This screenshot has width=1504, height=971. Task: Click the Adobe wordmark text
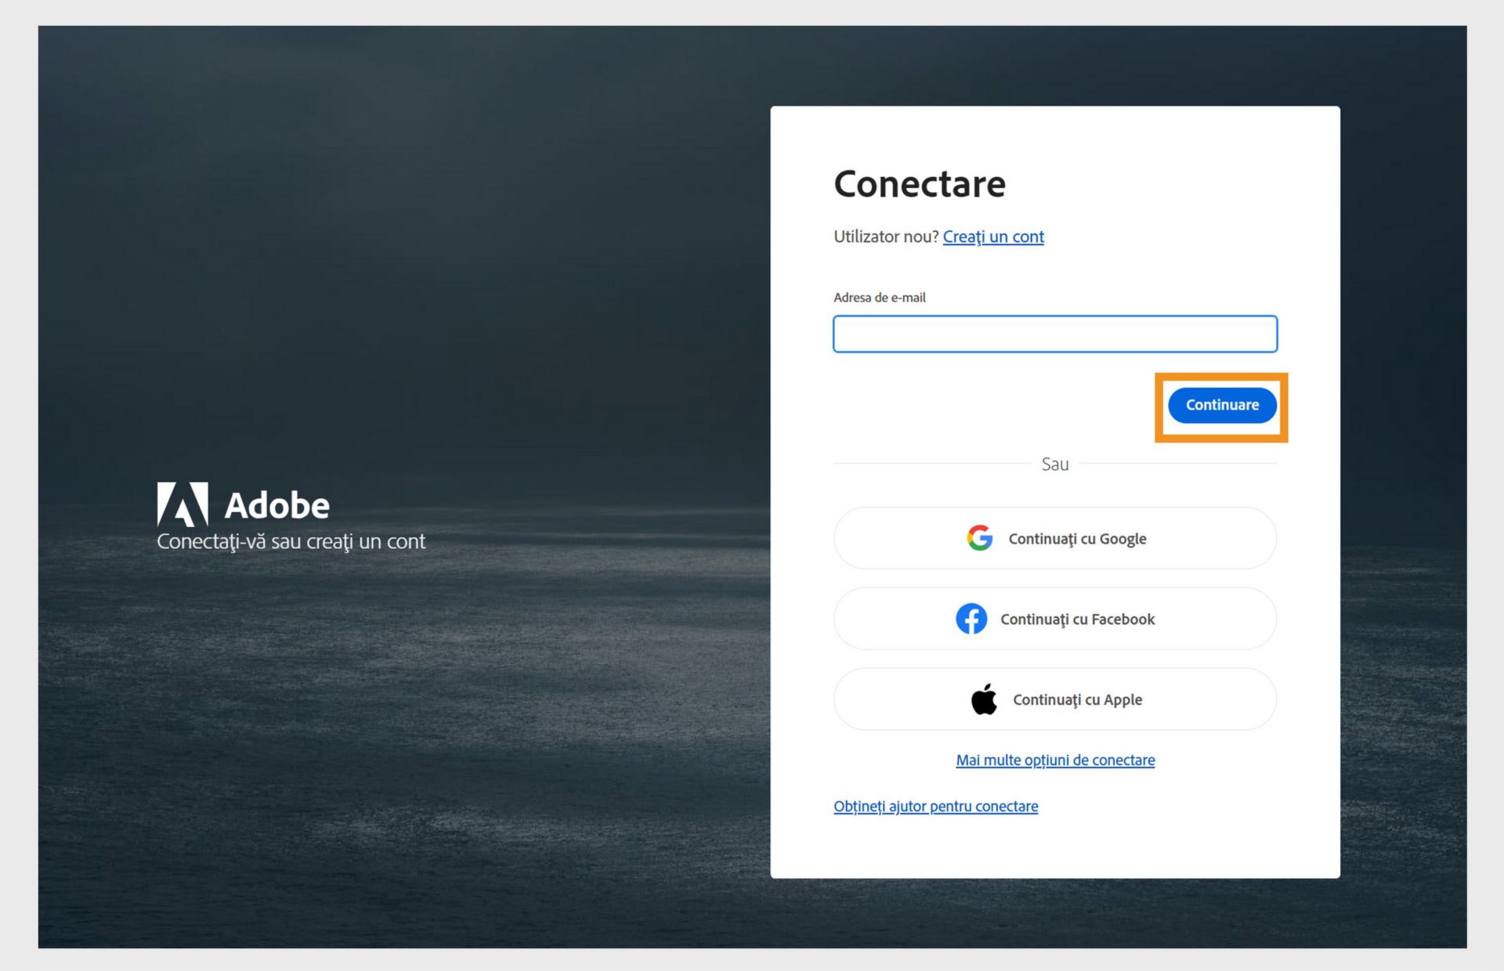tap(277, 506)
